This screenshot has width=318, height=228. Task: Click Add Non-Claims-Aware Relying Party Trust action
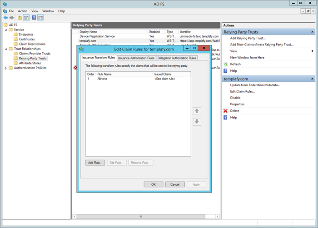click(x=262, y=45)
